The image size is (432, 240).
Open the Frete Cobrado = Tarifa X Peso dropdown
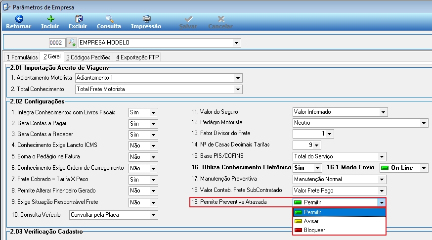pyautogui.click(x=153, y=180)
